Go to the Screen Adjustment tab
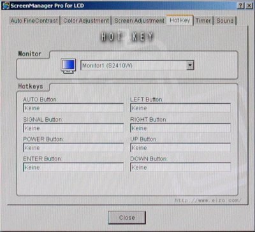 click(139, 21)
